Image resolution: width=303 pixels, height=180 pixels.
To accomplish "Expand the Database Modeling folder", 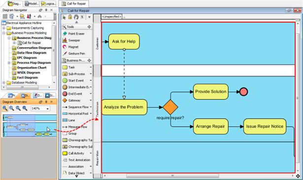I will (3, 82).
